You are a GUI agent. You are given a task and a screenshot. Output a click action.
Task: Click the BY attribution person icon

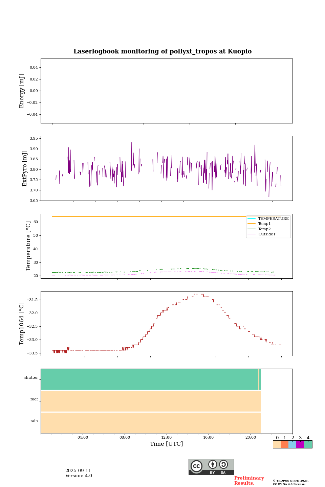213,465
